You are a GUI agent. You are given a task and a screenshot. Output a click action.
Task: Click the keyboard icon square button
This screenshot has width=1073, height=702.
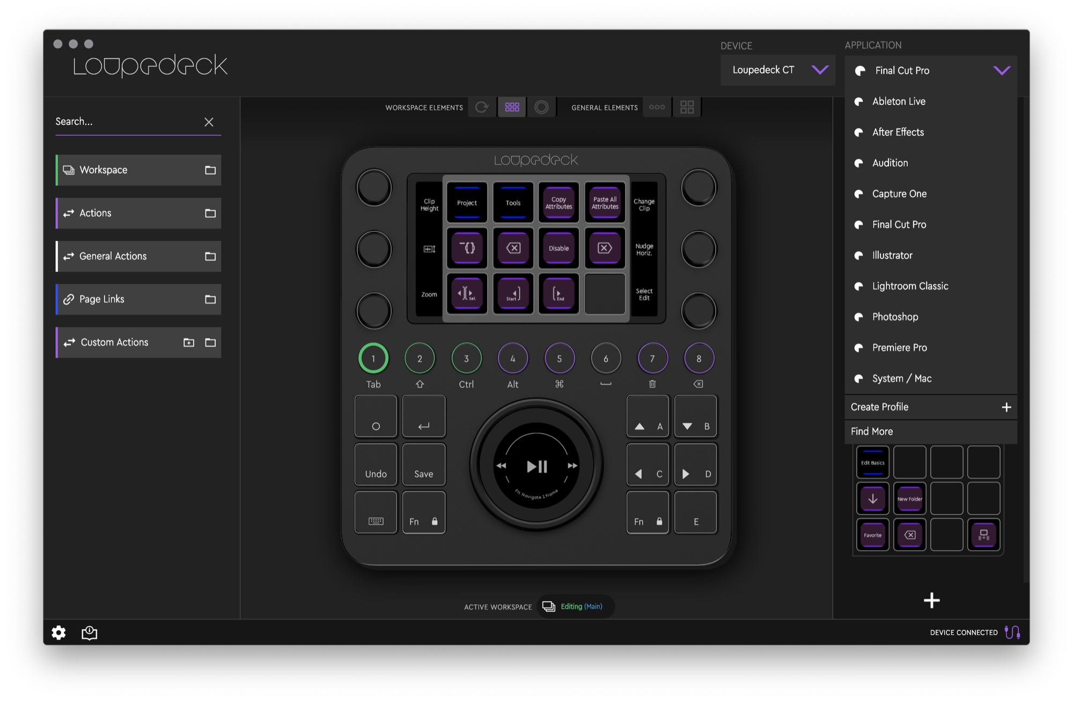(376, 513)
